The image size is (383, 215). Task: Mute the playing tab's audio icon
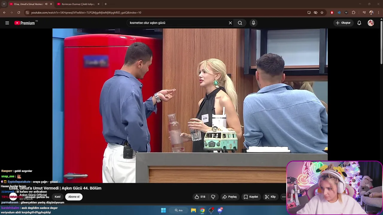pyautogui.click(x=46, y=4)
